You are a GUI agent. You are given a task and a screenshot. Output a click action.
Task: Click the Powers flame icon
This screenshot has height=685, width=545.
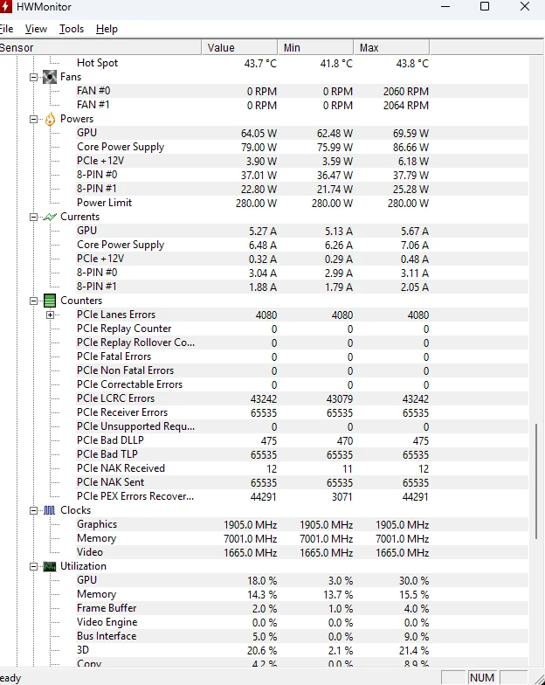[x=50, y=119]
